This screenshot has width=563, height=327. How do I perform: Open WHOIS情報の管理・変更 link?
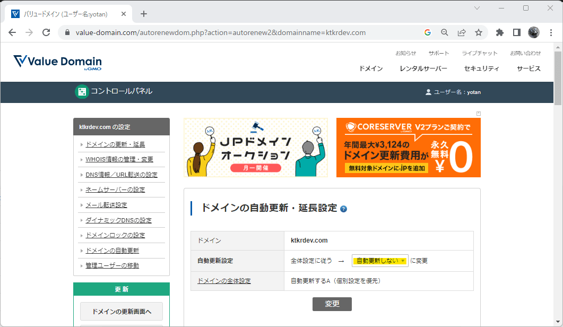tap(119, 160)
